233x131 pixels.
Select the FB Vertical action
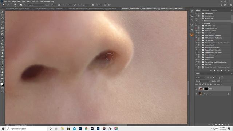(x=207, y=23)
